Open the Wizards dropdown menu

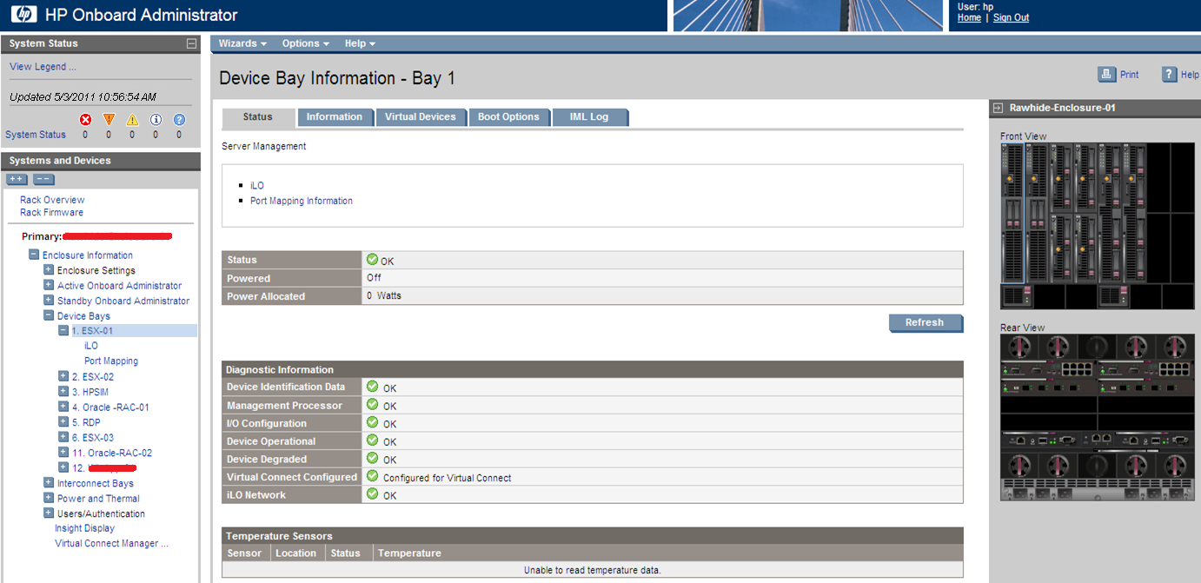(x=242, y=43)
